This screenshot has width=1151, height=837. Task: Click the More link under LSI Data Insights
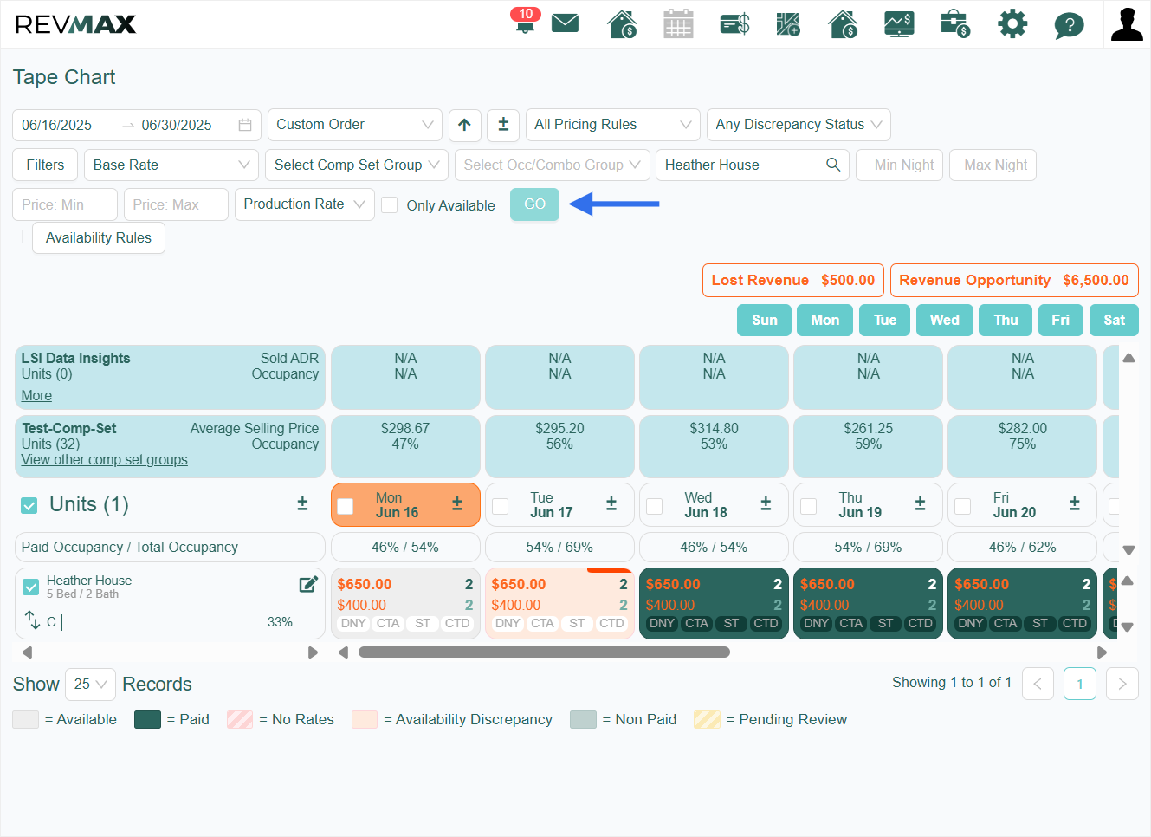(x=36, y=395)
